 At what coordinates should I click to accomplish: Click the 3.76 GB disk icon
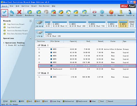click(40, 33)
